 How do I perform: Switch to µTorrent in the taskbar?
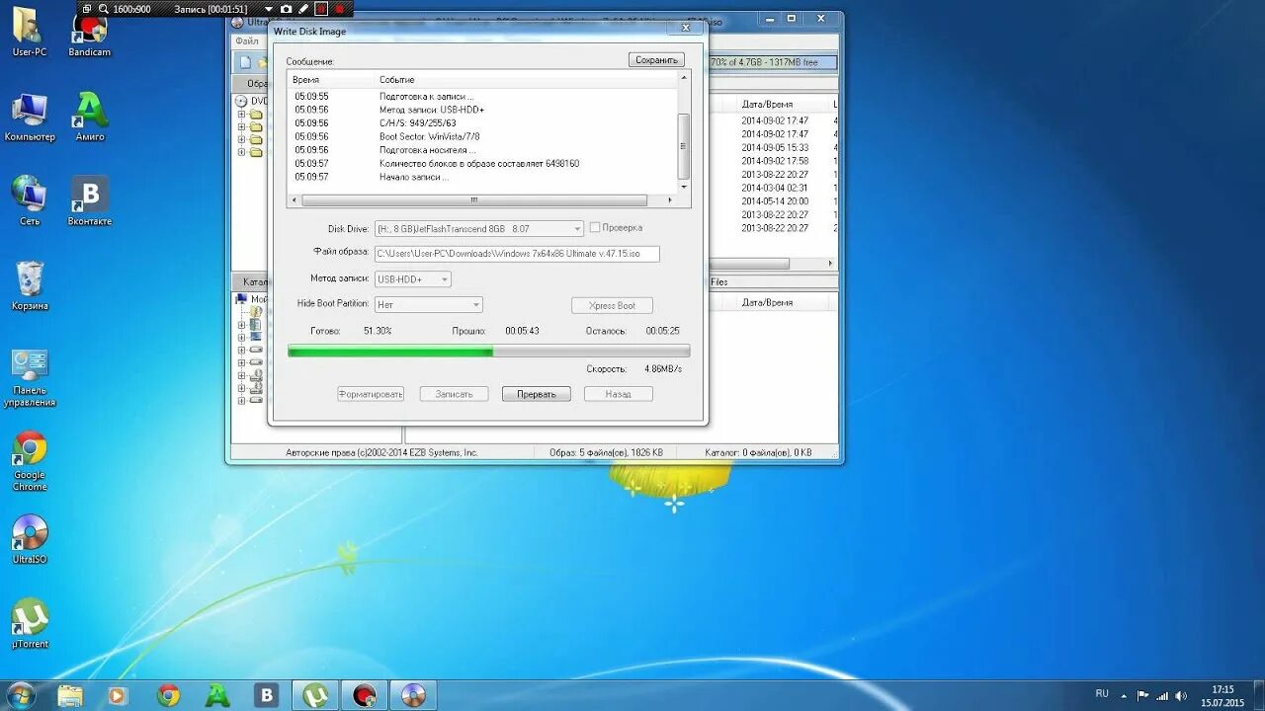[x=315, y=695]
